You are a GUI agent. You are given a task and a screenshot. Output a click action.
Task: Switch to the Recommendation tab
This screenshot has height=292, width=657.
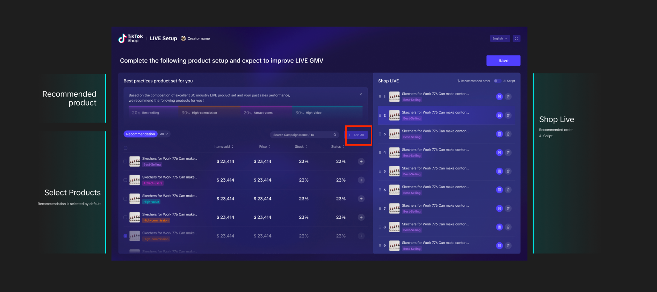140,134
